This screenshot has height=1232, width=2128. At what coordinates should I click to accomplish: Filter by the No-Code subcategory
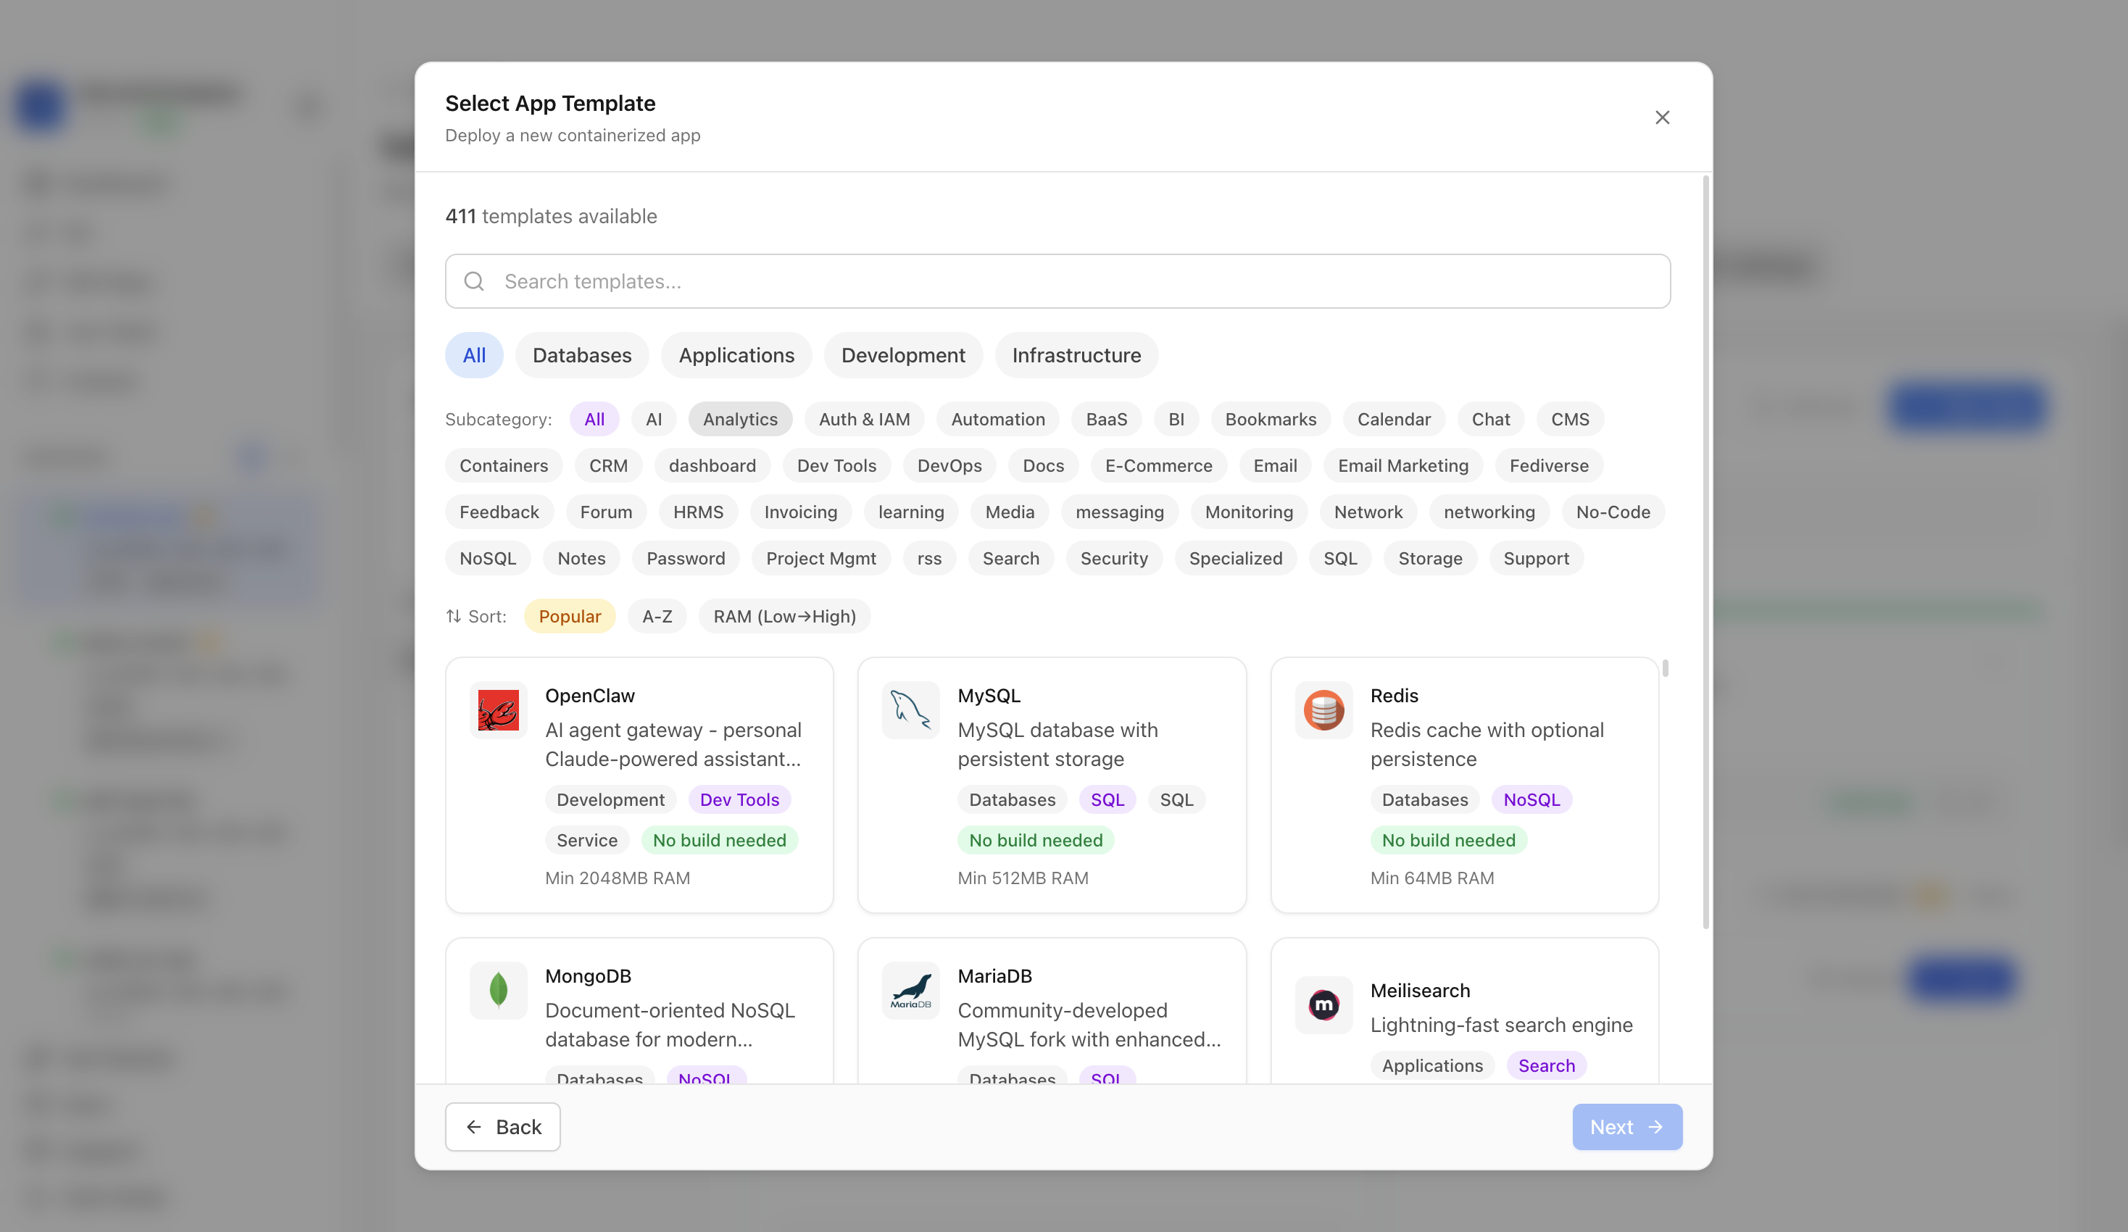point(1613,512)
